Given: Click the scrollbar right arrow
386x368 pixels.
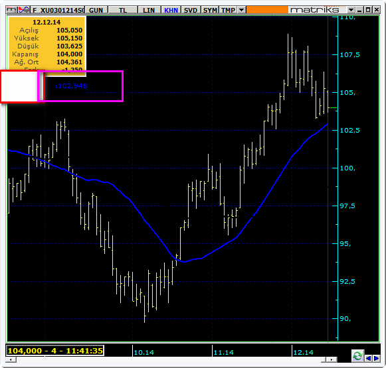Looking at the screenshot, I should point(332,359).
